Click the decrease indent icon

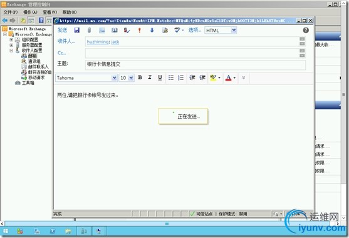pyautogui.click(x=192, y=77)
